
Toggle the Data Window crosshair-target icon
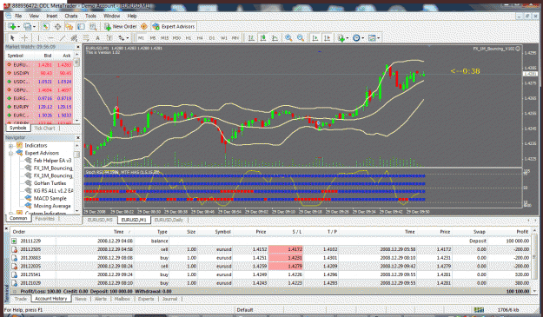click(57, 27)
